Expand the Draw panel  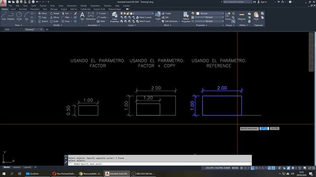[19, 25]
